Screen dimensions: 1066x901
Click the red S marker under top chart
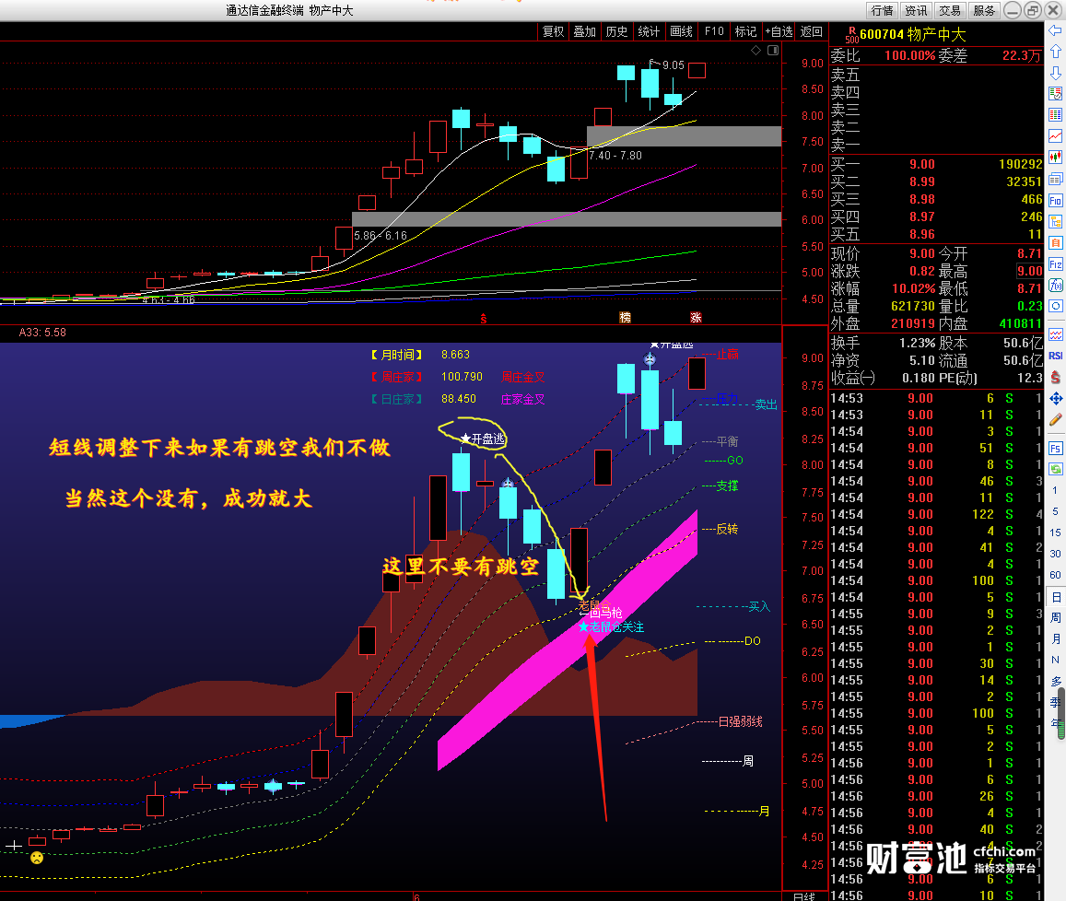484,318
